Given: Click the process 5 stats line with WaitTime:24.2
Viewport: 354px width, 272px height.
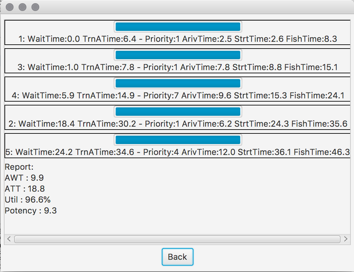Looking at the screenshot, I should (x=178, y=152).
